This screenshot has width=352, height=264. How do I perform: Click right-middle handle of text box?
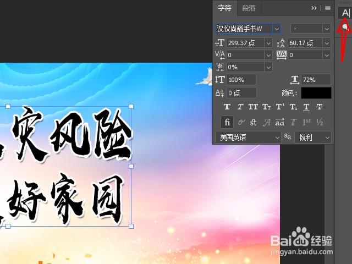click(x=131, y=166)
